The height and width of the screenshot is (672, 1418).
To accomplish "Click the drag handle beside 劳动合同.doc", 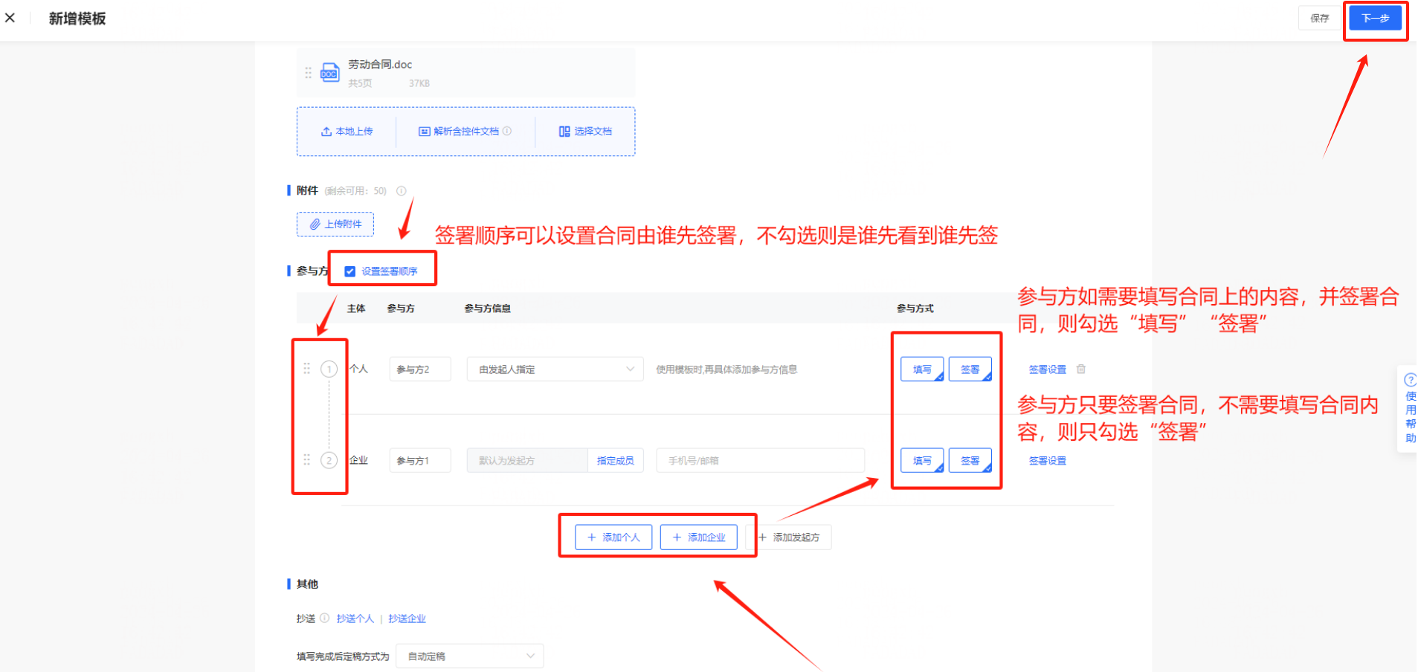I will pyautogui.click(x=308, y=73).
